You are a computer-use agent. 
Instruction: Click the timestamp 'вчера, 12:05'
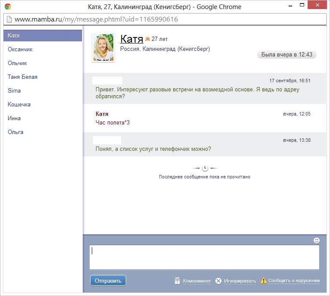[297, 114]
